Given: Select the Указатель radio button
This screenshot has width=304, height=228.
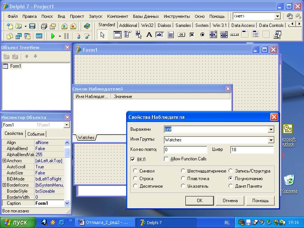Looking at the screenshot, I should [x=183, y=186].
